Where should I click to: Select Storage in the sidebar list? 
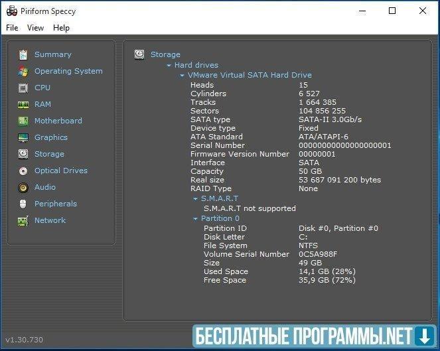(49, 154)
